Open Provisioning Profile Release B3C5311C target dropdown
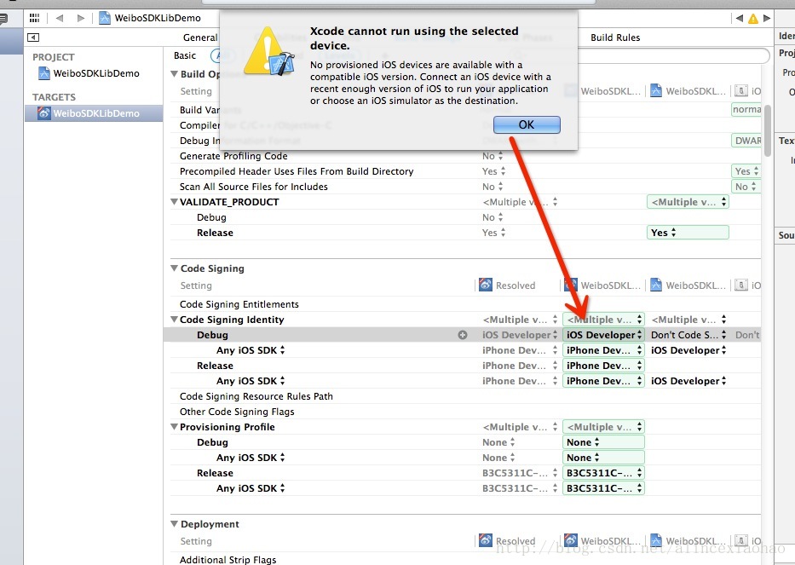This screenshot has width=795, height=565. click(x=603, y=473)
